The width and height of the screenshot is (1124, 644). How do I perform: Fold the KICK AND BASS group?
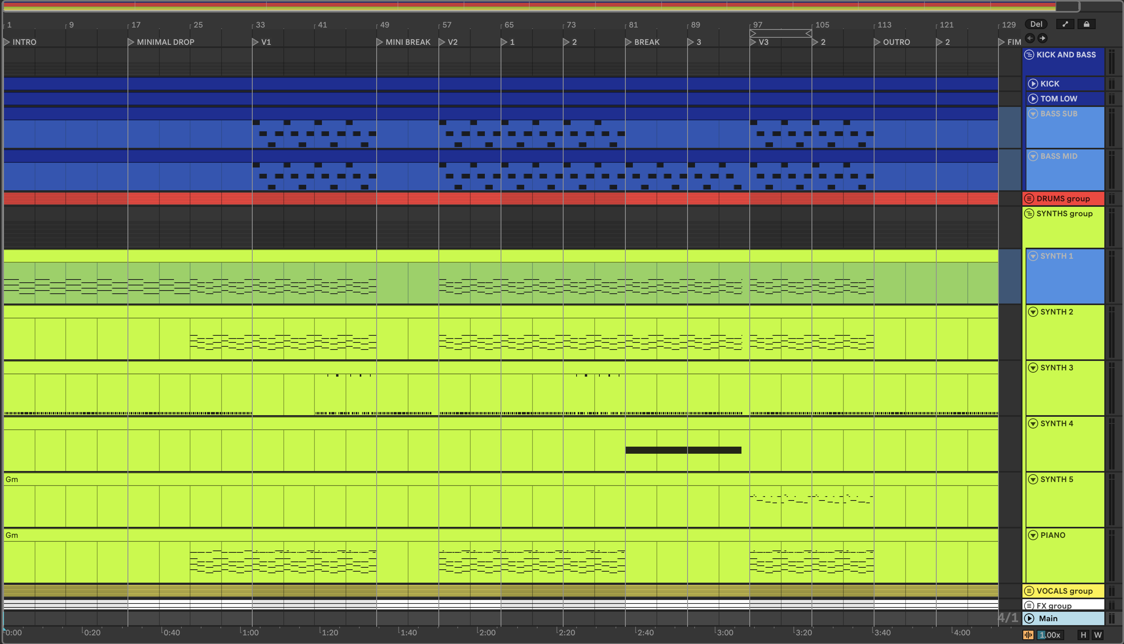[x=1029, y=54]
